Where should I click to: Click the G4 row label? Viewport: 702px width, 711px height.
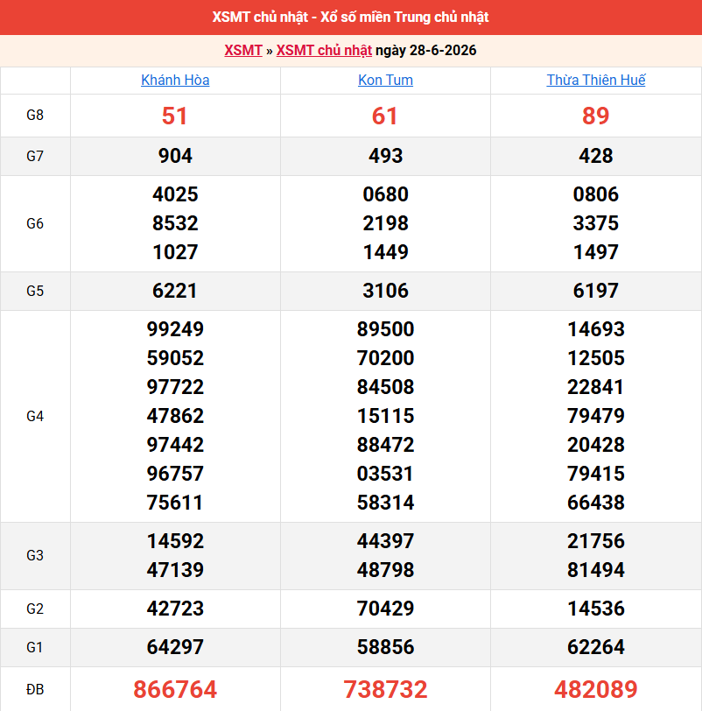click(35, 416)
